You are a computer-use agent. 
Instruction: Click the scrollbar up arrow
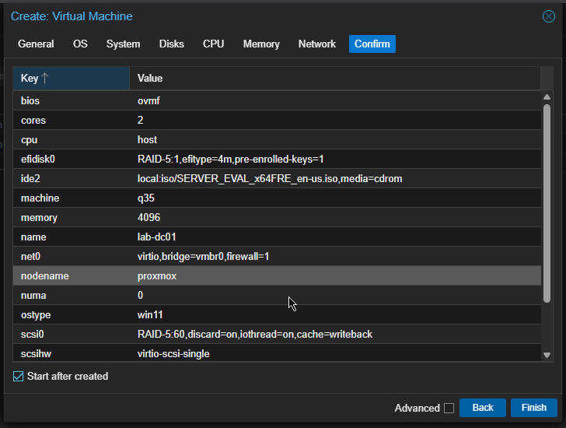[547, 96]
